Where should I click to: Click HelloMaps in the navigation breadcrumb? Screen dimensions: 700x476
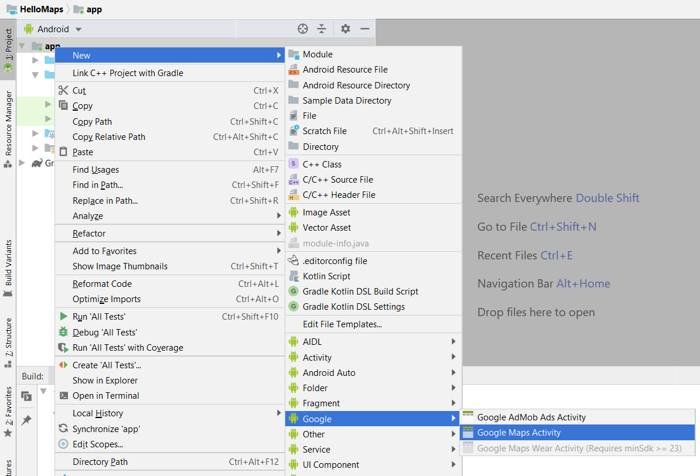pos(35,9)
